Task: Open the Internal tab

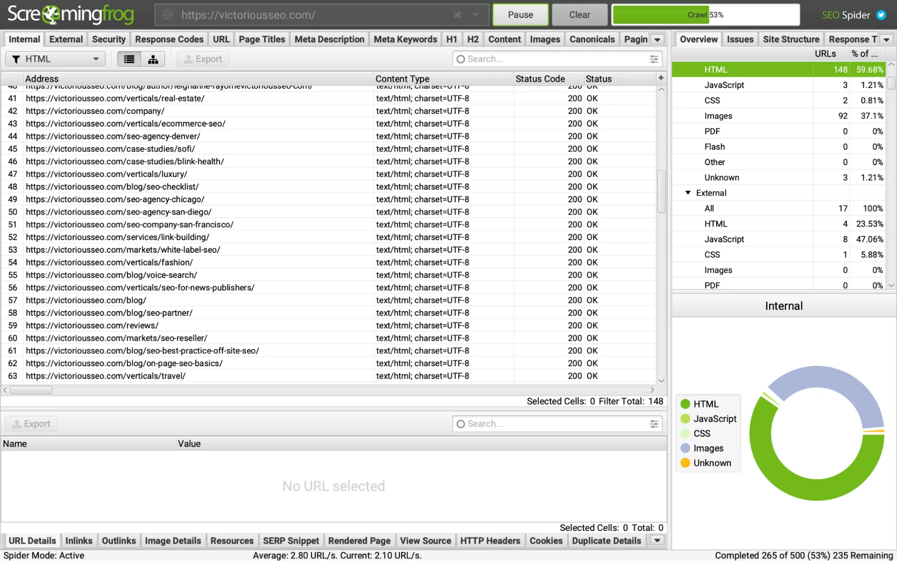Action: coord(24,39)
